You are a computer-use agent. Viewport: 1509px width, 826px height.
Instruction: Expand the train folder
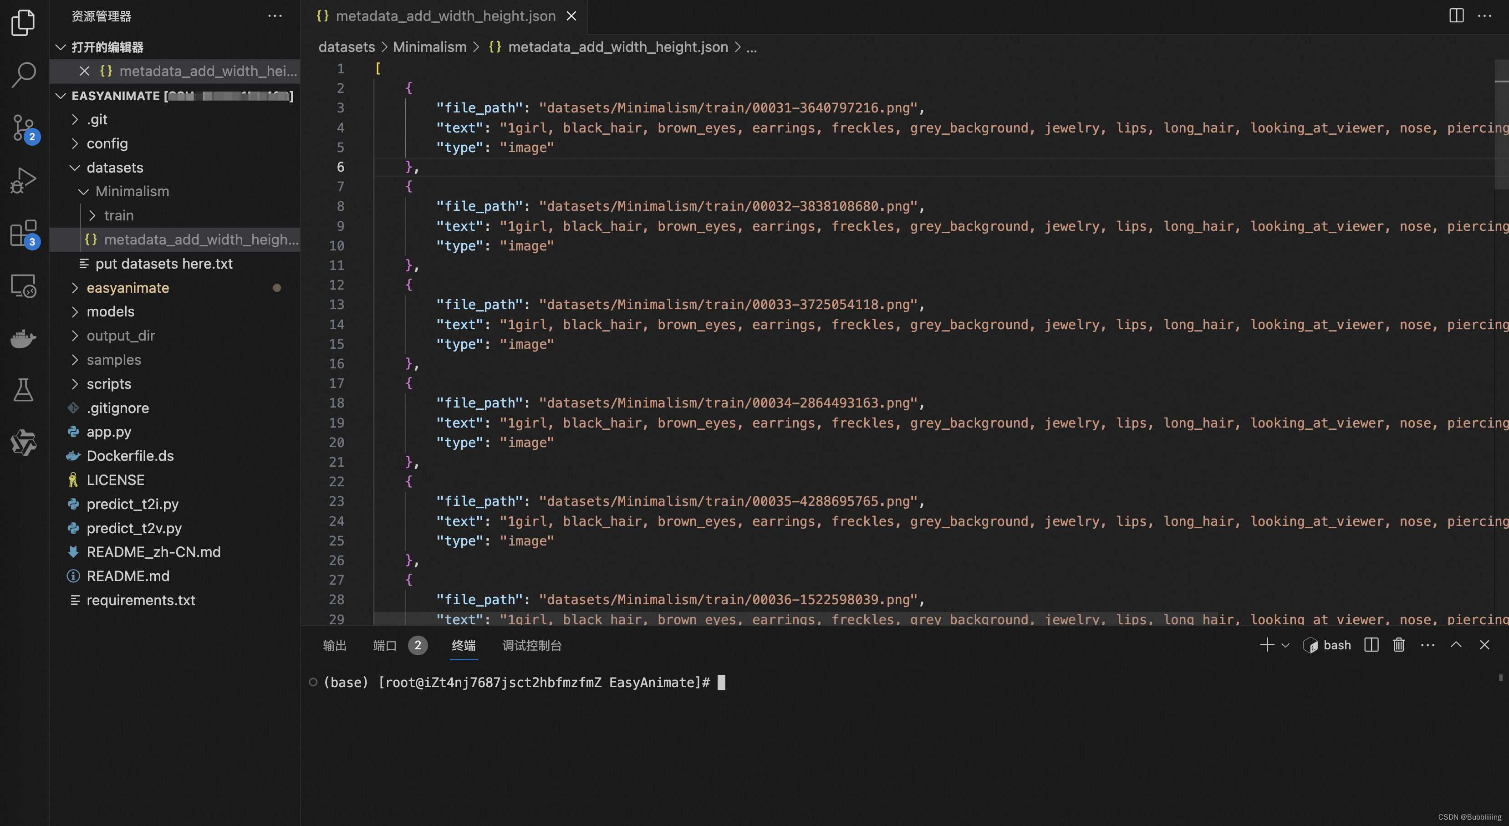(x=118, y=215)
